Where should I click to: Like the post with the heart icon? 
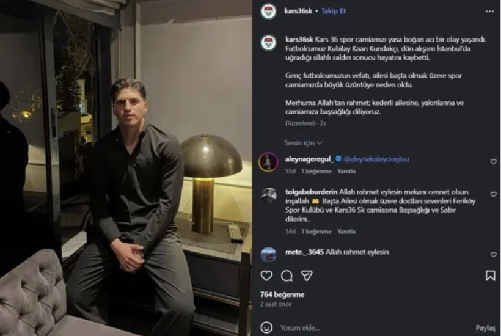[x=266, y=276]
